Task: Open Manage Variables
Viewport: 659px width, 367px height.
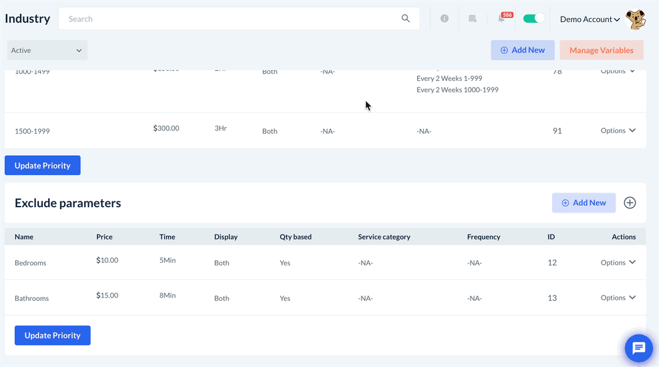Action: click(x=602, y=50)
